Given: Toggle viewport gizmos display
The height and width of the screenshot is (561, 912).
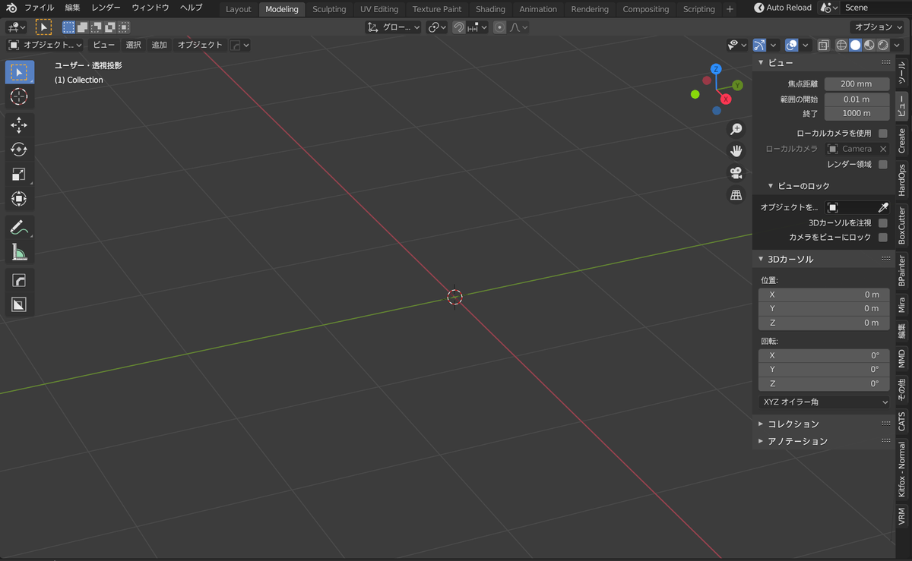Looking at the screenshot, I should (760, 46).
